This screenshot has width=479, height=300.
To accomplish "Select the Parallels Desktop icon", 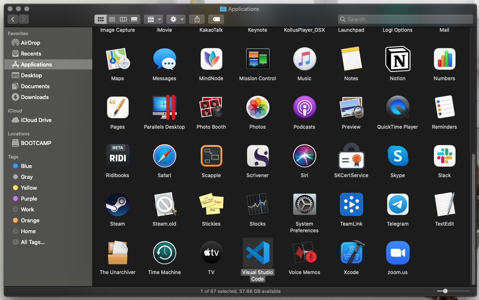I will click(x=164, y=107).
